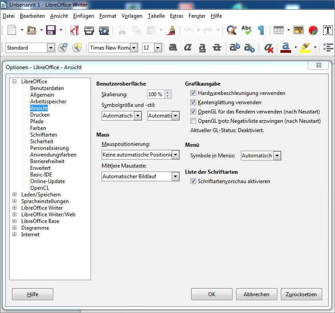
Task: Open the Times New Roman font dropdown
Action: click(134, 47)
